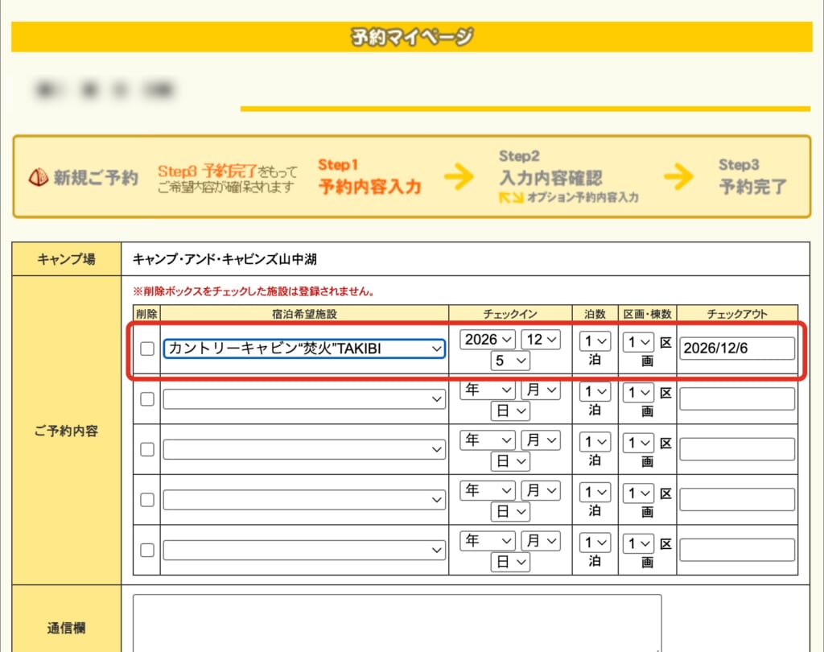Click the double-arrow icon beside オプション予約内容入力
Screen dimensions: 824x652
pyautogui.click(x=511, y=198)
